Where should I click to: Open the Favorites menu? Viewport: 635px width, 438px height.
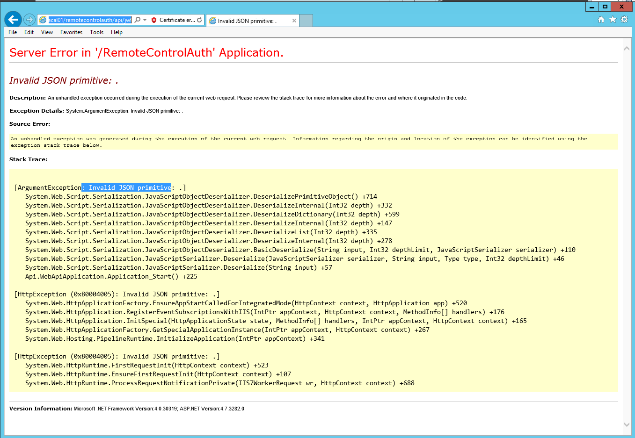click(71, 32)
